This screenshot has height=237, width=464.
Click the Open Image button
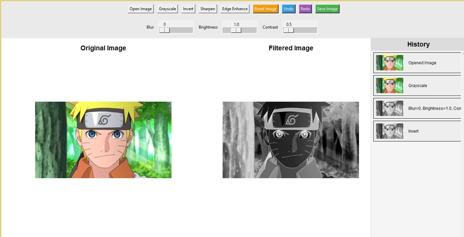pos(140,9)
